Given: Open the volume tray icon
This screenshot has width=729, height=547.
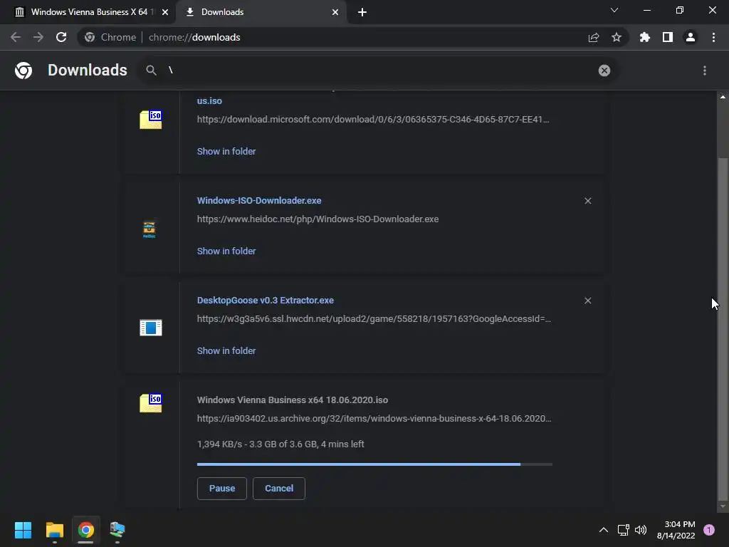Looking at the screenshot, I should [641, 530].
